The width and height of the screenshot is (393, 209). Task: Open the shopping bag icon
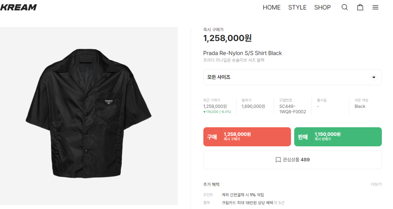click(x=360, y=7)
